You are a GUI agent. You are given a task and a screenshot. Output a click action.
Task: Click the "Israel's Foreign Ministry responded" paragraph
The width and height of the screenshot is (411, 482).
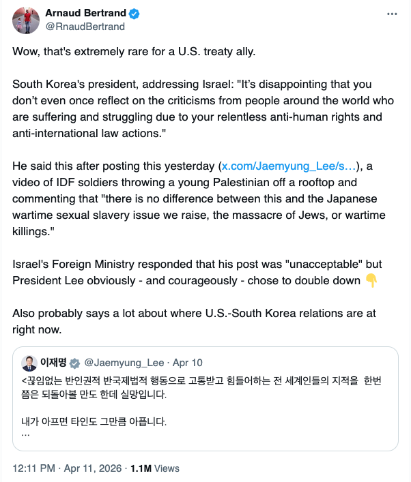[x=191, y=273]
